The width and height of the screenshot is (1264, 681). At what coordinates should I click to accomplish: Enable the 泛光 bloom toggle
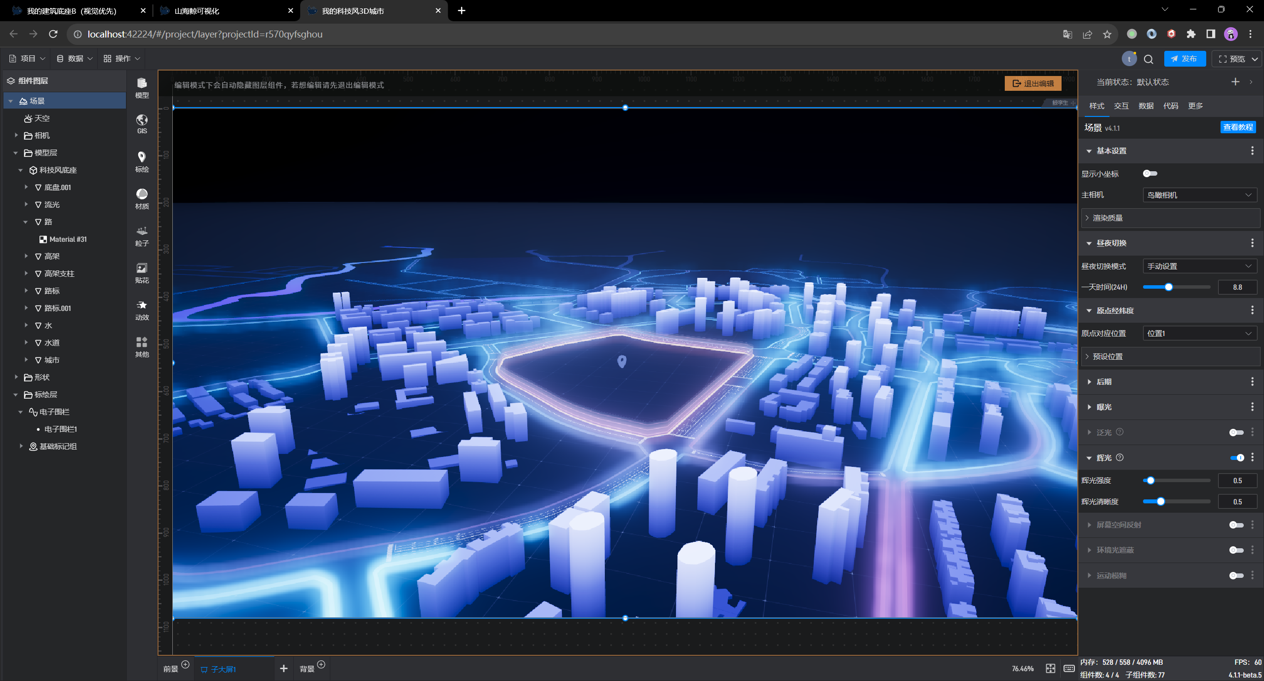(1236, 432)
